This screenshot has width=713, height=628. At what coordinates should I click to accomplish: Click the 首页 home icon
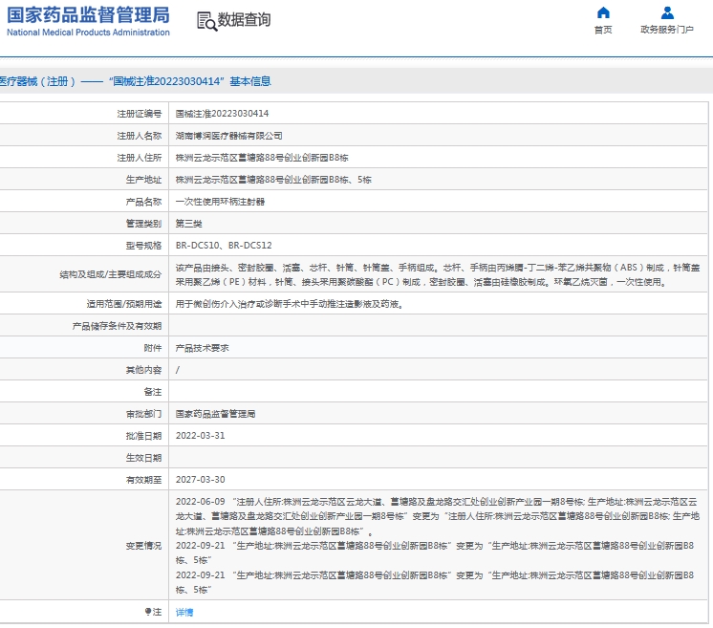(x=603, y=13)
